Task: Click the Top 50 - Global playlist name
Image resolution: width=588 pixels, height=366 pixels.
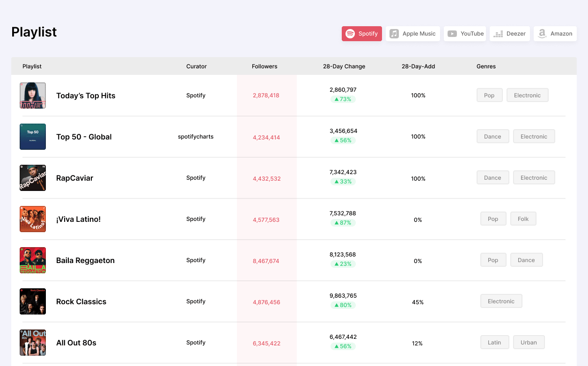Action: (x=84, y=137)
